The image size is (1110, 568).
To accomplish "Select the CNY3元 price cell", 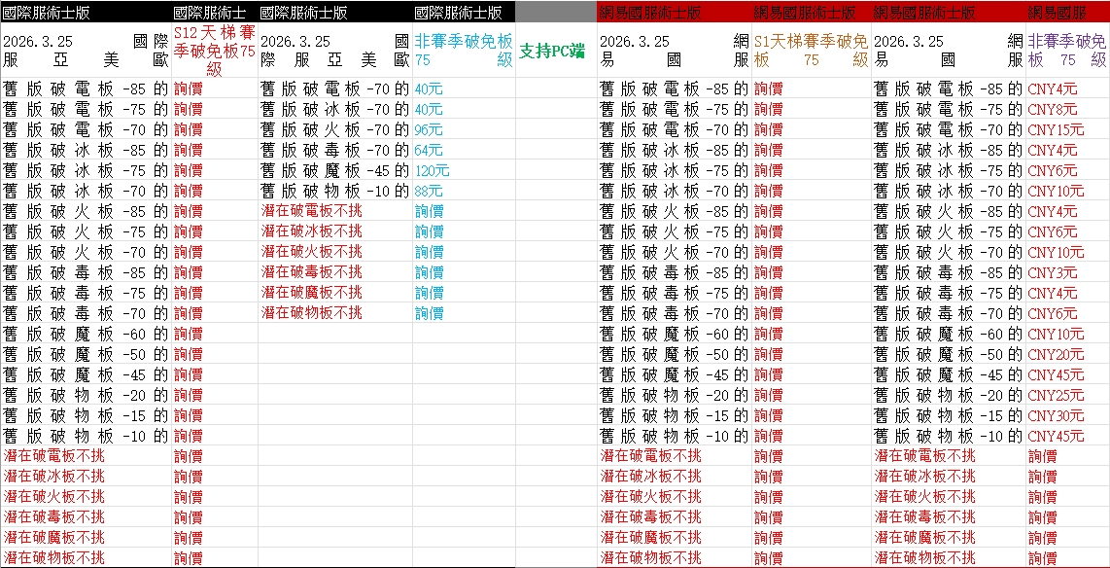I will pos(1052,272).
